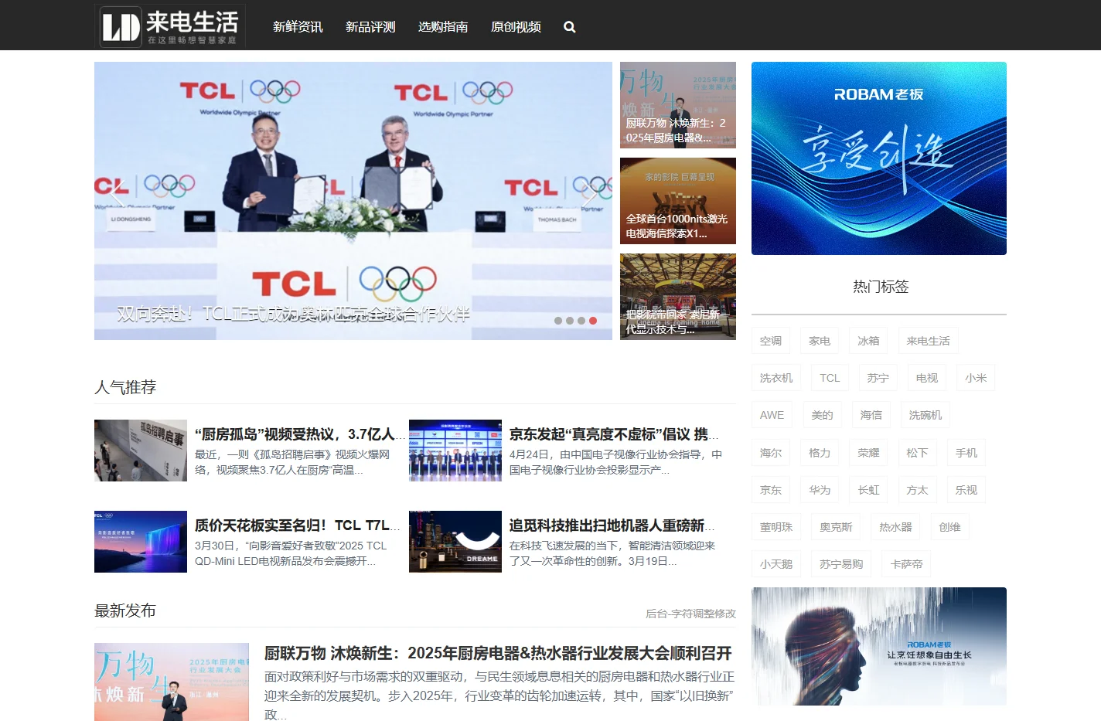The height and width of the screenshot is (721, 1101).
Task: Open the 小天鹅 tag
Action: (776, 564)
